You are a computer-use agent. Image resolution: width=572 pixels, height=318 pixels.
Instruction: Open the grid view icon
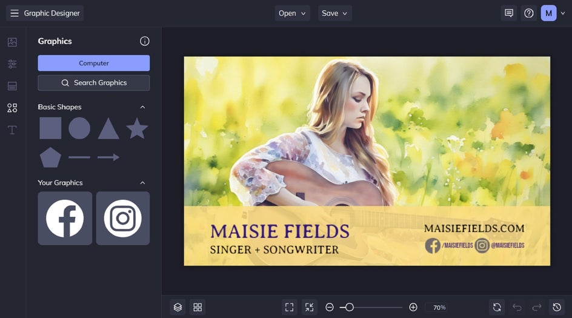(198, 307)
